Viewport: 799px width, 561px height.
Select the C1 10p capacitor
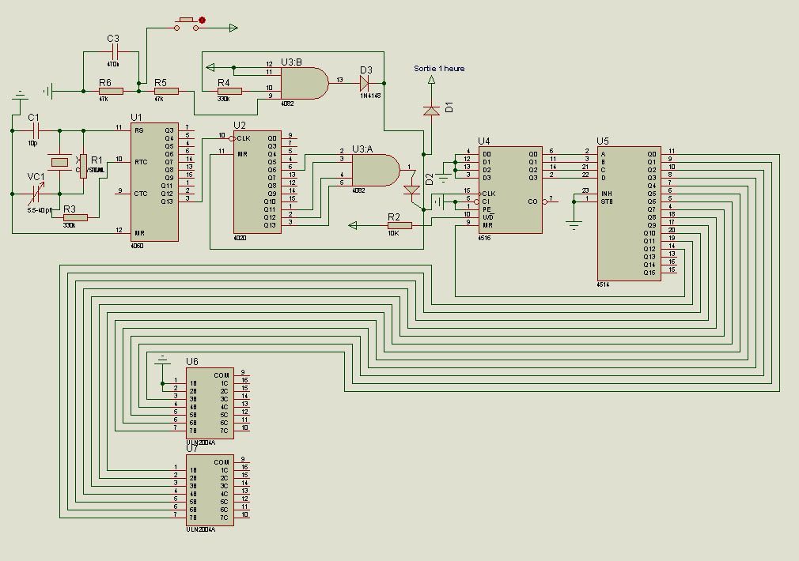pyautogui.click(x=36, y=131)
